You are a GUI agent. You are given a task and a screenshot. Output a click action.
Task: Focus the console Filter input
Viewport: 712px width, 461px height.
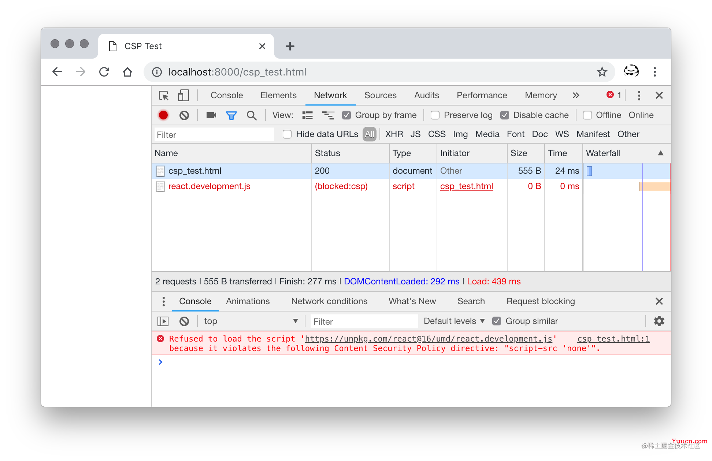[x=364, y=321]
